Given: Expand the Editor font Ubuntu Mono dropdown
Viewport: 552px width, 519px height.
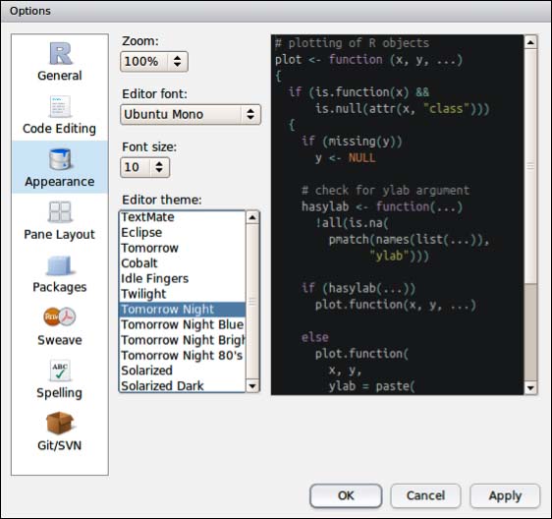Looking at the screenshot, I should tap(191, 114).
